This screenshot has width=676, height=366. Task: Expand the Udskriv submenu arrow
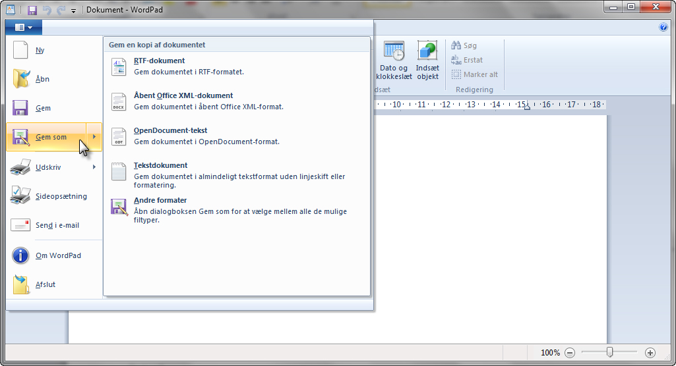pos(94,167)
